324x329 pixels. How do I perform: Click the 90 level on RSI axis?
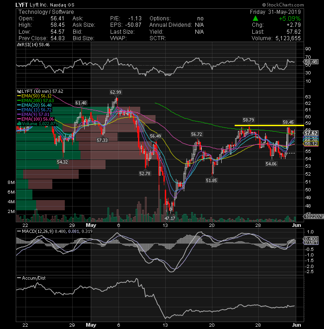click(308, 49)
